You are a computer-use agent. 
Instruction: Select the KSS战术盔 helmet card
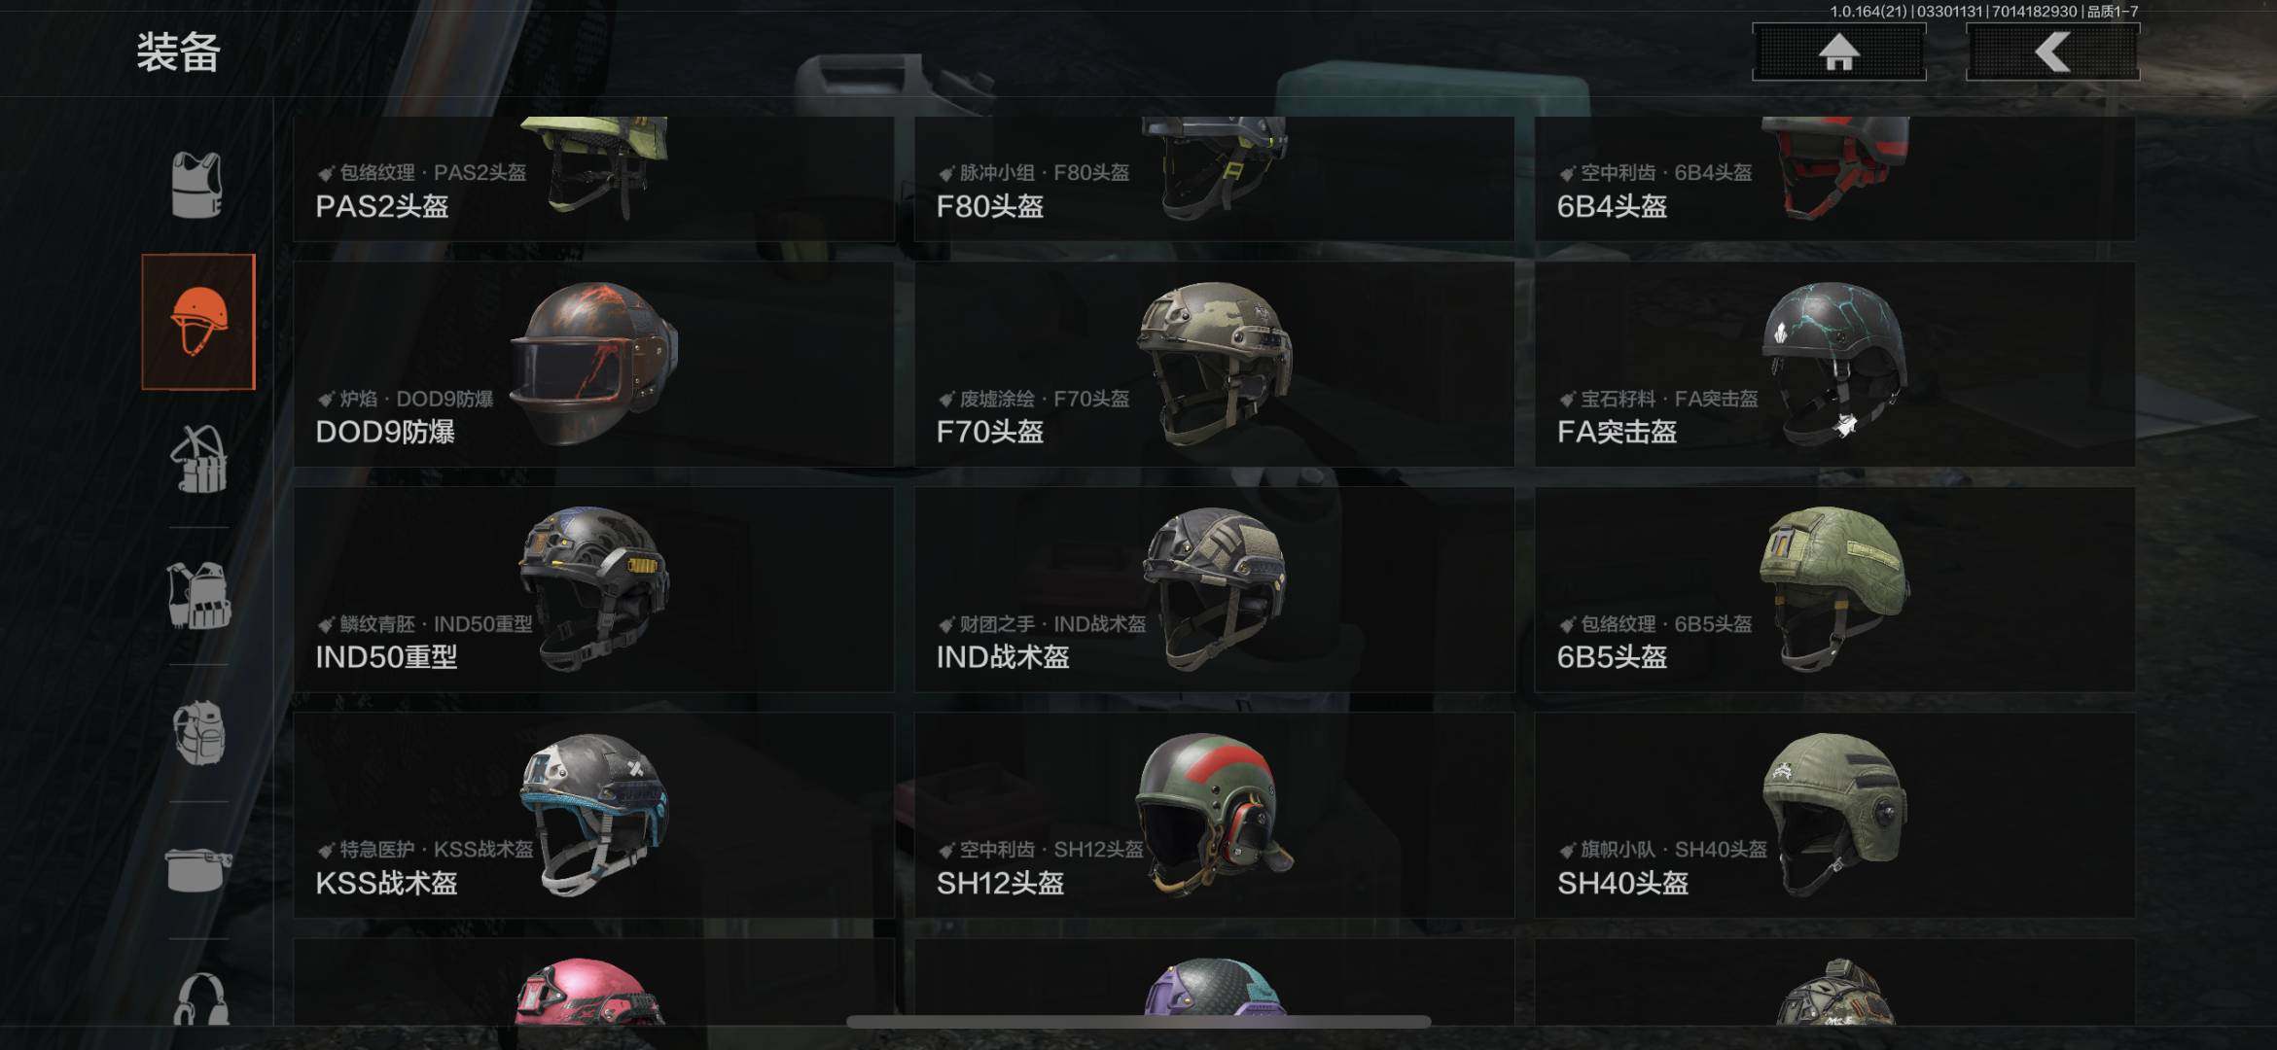pyautogui.click(x=593, y=815)
